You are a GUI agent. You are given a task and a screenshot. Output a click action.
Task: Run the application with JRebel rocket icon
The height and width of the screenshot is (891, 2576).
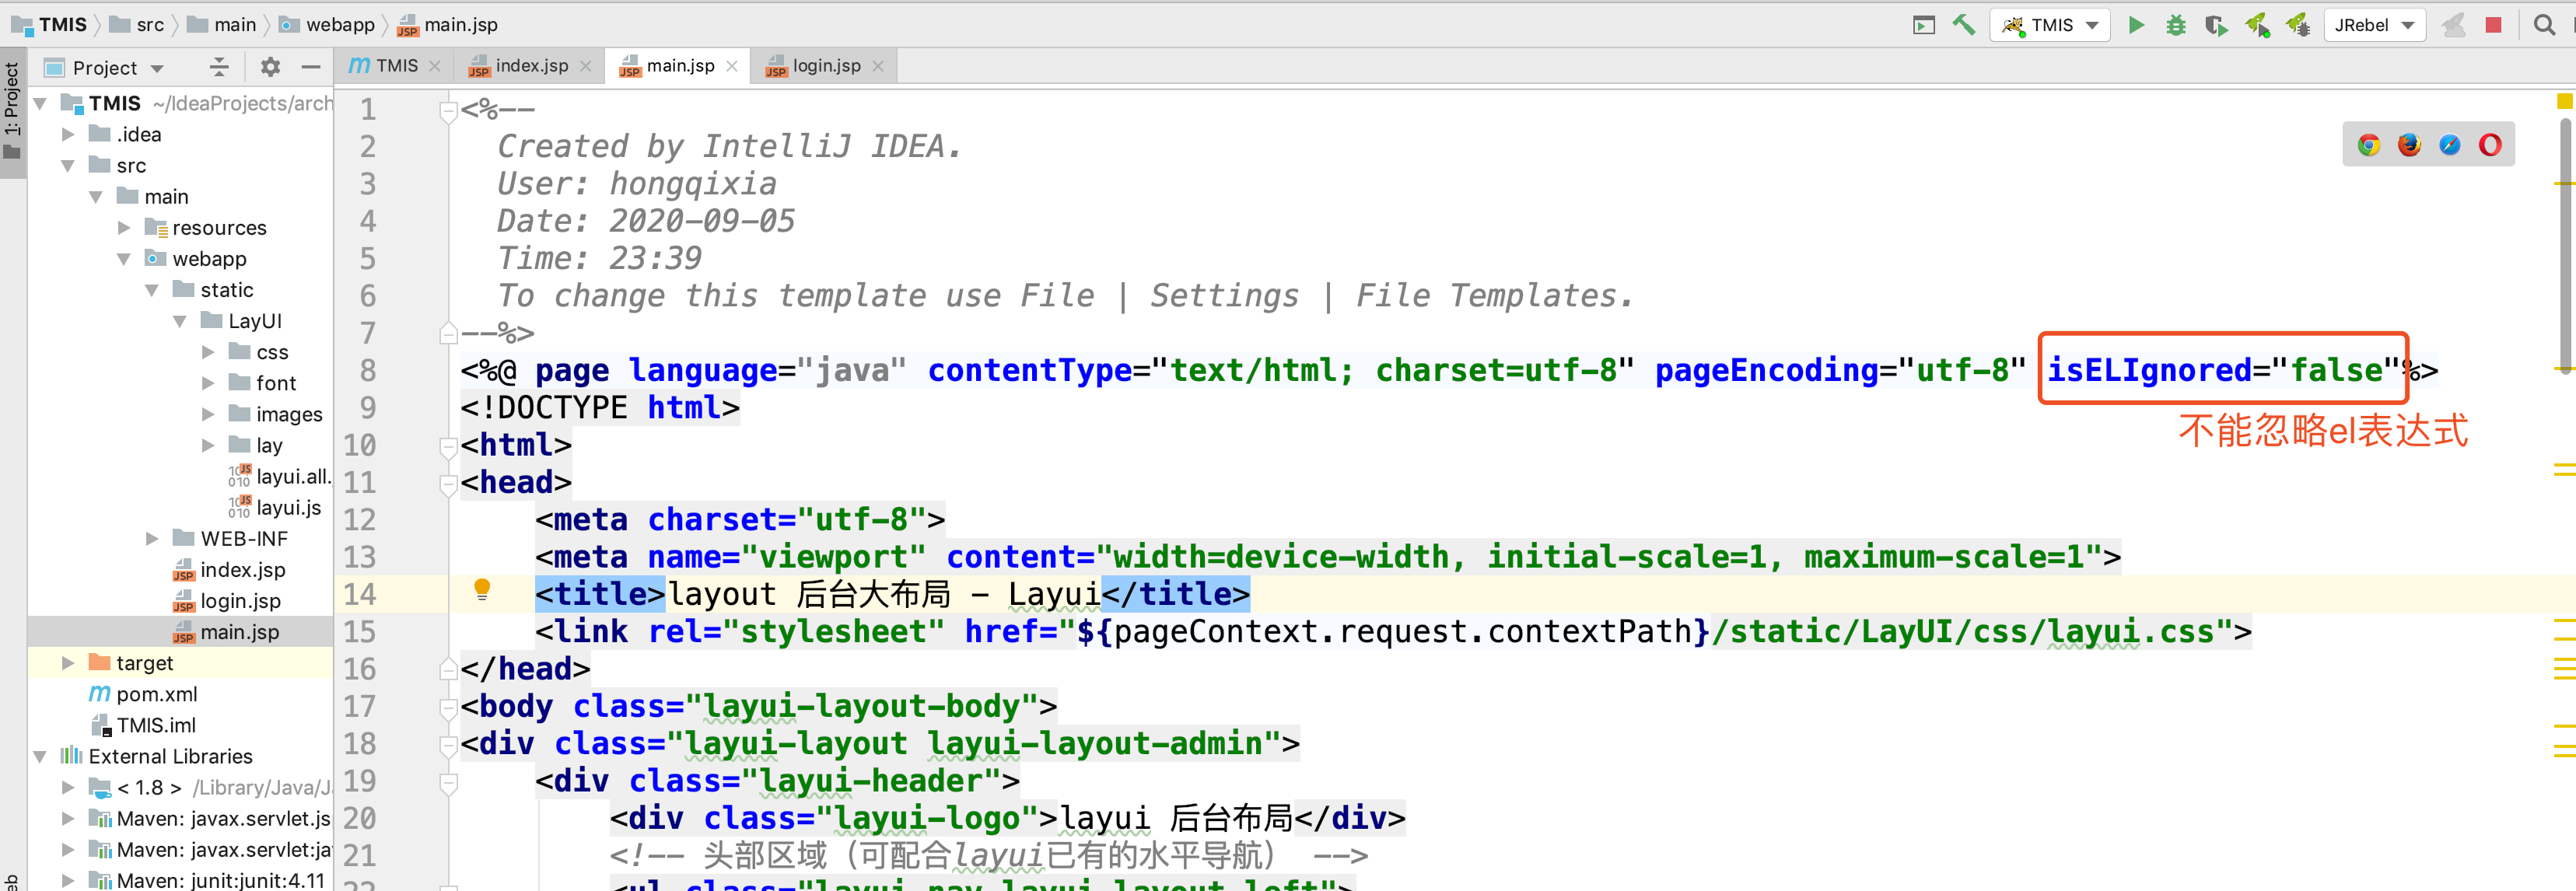[2257, 24]
